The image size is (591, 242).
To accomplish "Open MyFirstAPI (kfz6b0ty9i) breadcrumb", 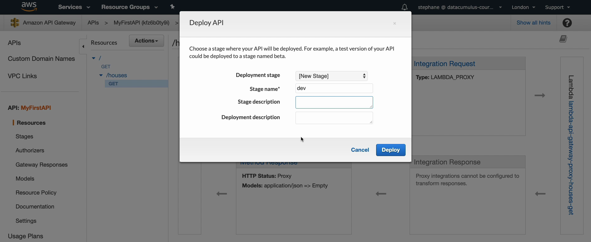I will tap(141, 23).
